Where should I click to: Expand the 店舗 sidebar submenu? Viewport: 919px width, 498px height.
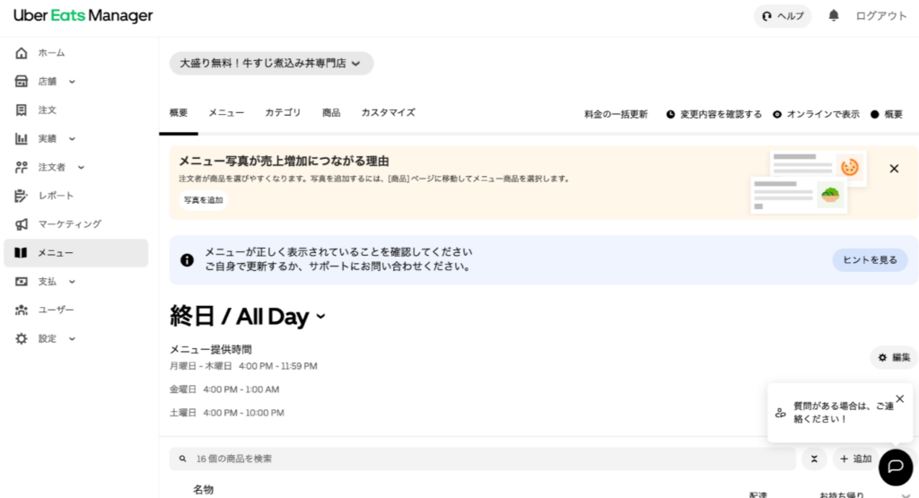click(x=72, y=82)
